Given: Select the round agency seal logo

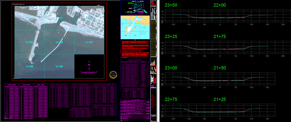Looking at the screenshot, I should click(113, 75).
